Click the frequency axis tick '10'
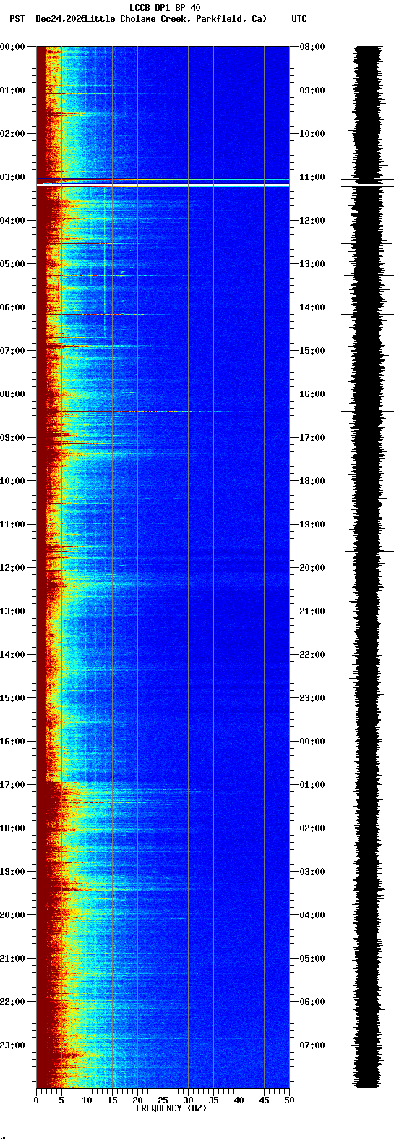 [x=87, y=1100]
